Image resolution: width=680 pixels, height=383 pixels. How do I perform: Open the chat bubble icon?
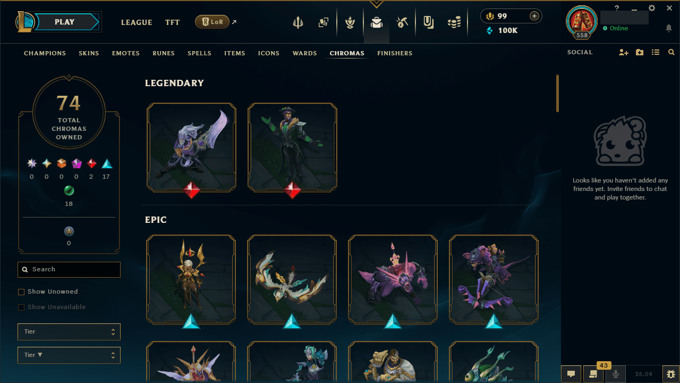(571, 373)
